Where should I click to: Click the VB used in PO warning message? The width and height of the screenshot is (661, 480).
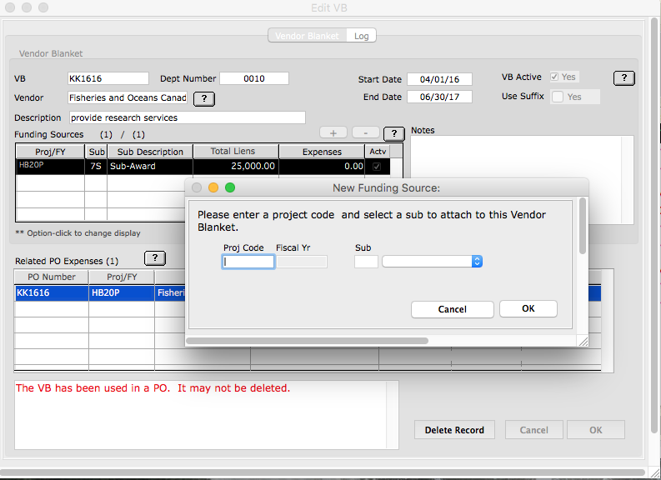point(153,388)
